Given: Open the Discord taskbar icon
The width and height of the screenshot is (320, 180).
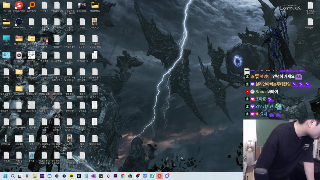Looking at the screenshot, I should pyautogui.click(x=167, y=176).
